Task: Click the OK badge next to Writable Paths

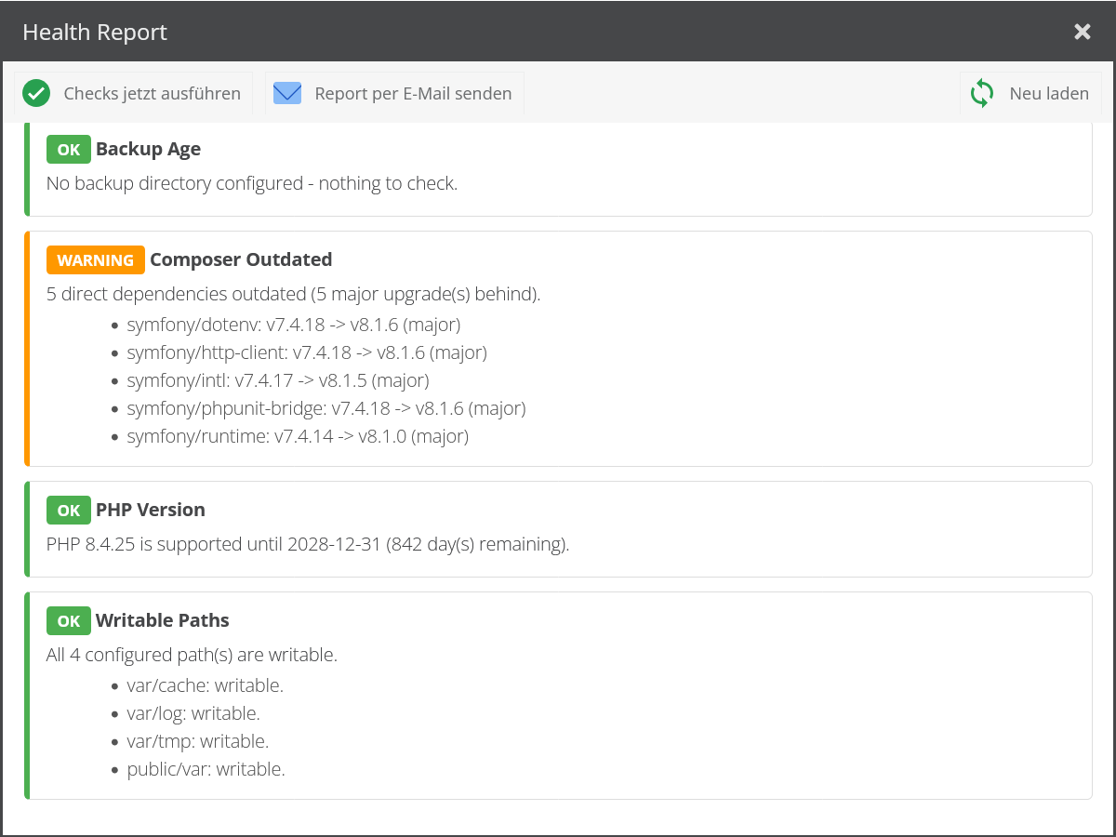Action: (69, 620)
